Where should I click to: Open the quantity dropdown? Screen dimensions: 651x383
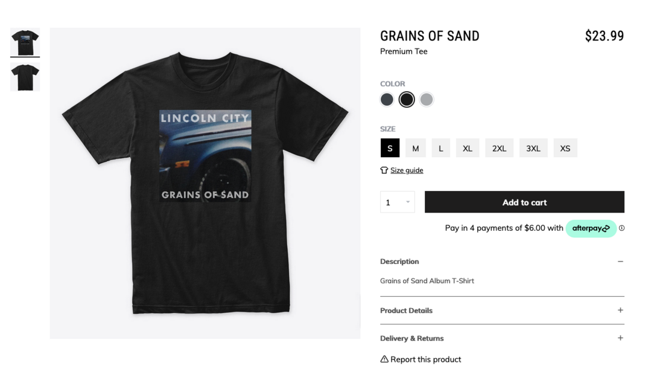(398, 202)
